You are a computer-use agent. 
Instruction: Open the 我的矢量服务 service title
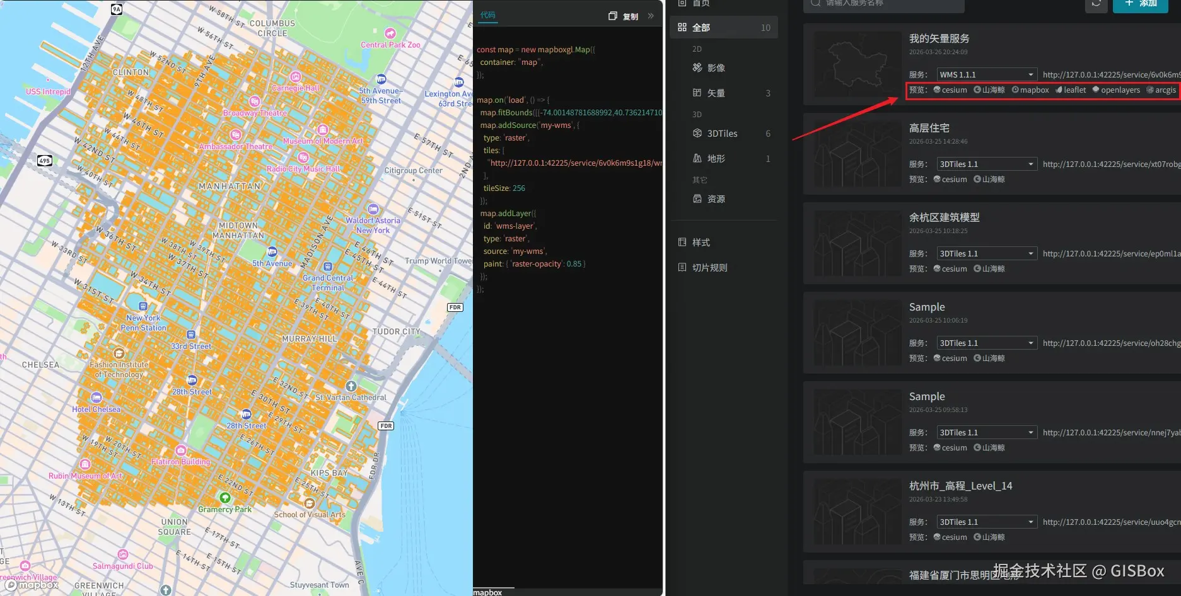(x=940, y=38)
